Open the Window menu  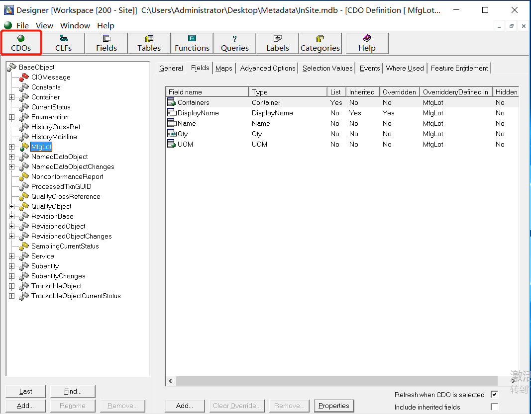point(75,26)
